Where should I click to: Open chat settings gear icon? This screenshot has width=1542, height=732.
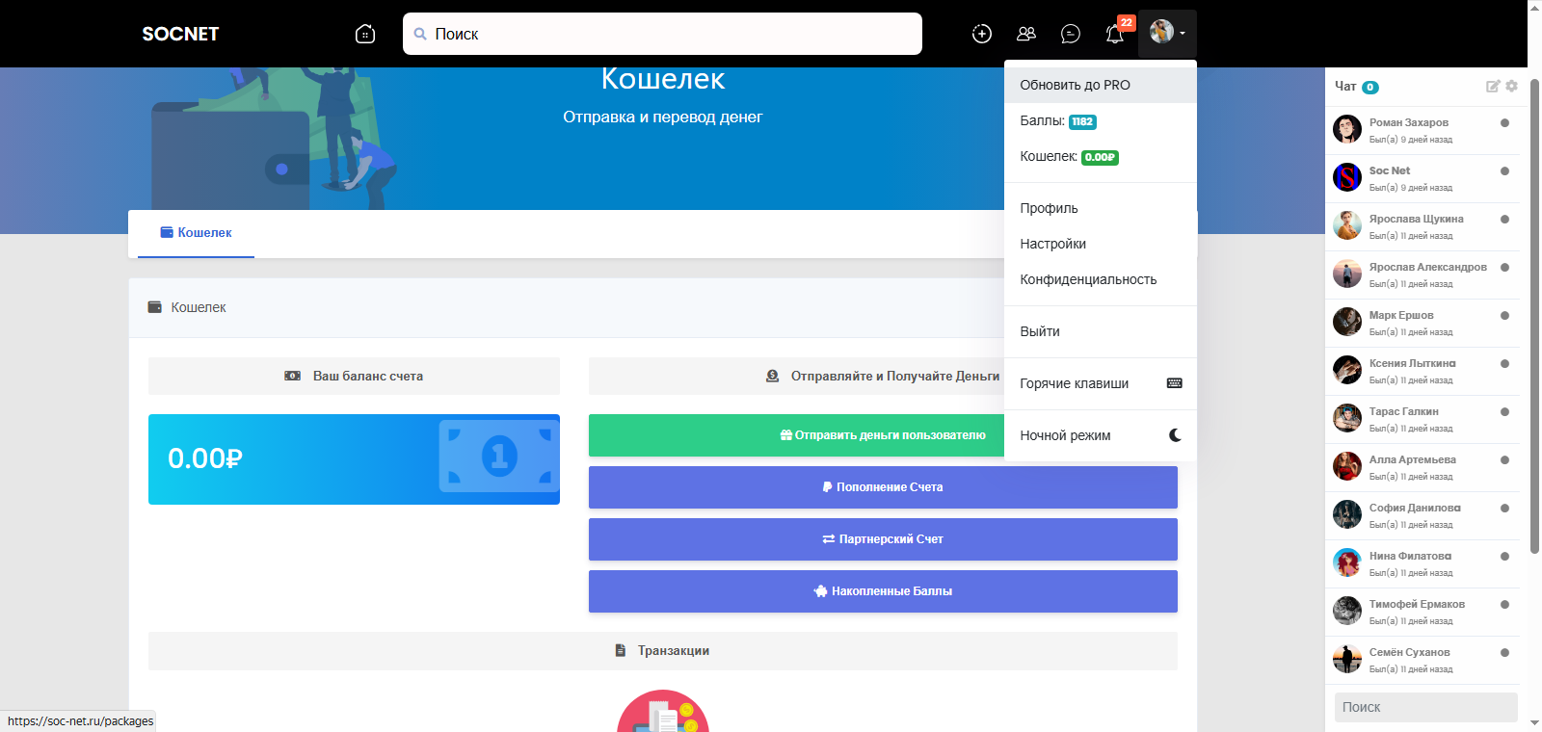coord(1511,86)
